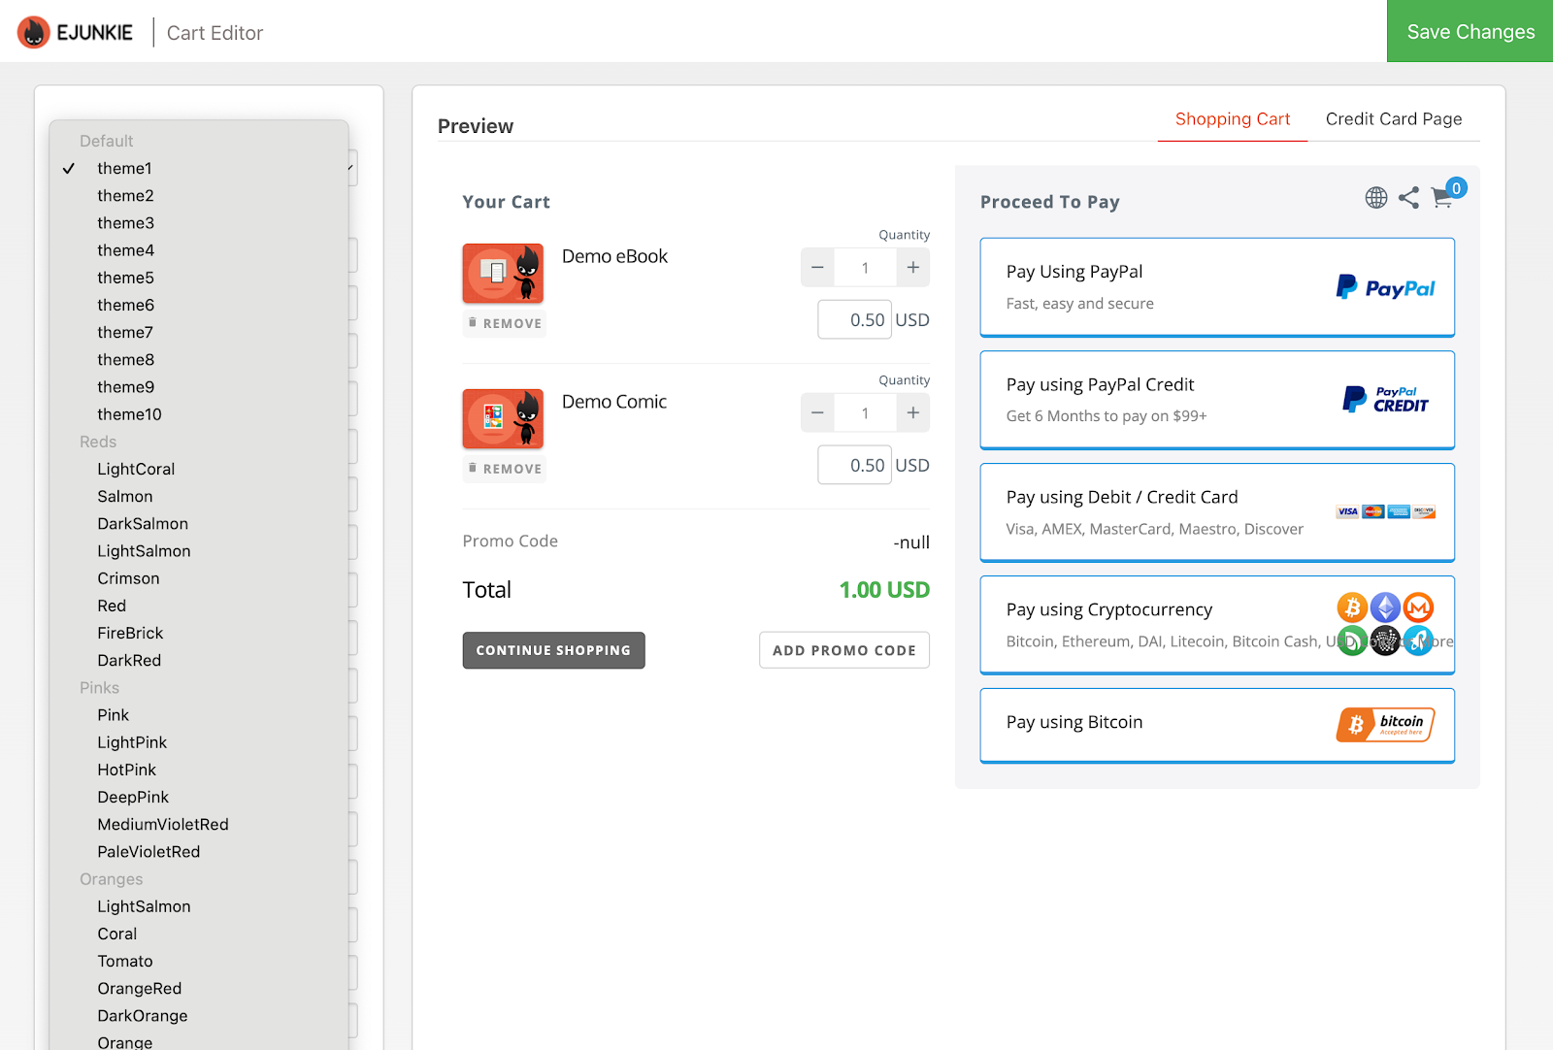Choose Pay using Cryptocurrency option

(x=1217, y=625)
